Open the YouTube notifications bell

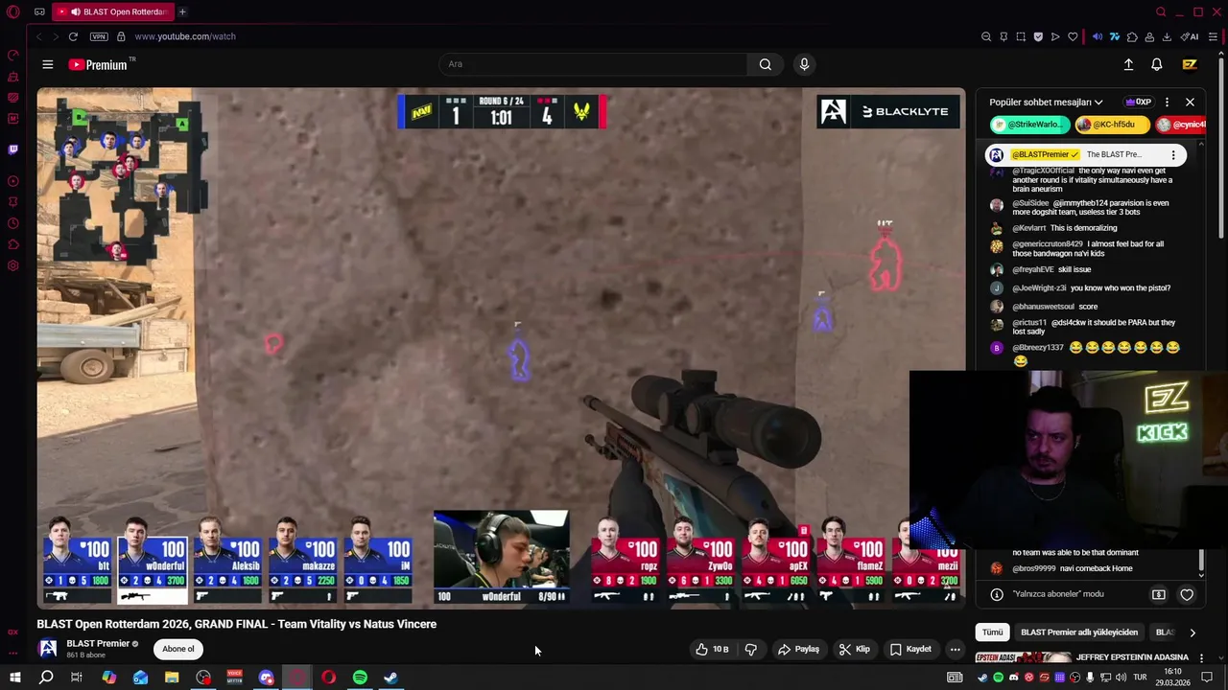(x=1157, y=64)
